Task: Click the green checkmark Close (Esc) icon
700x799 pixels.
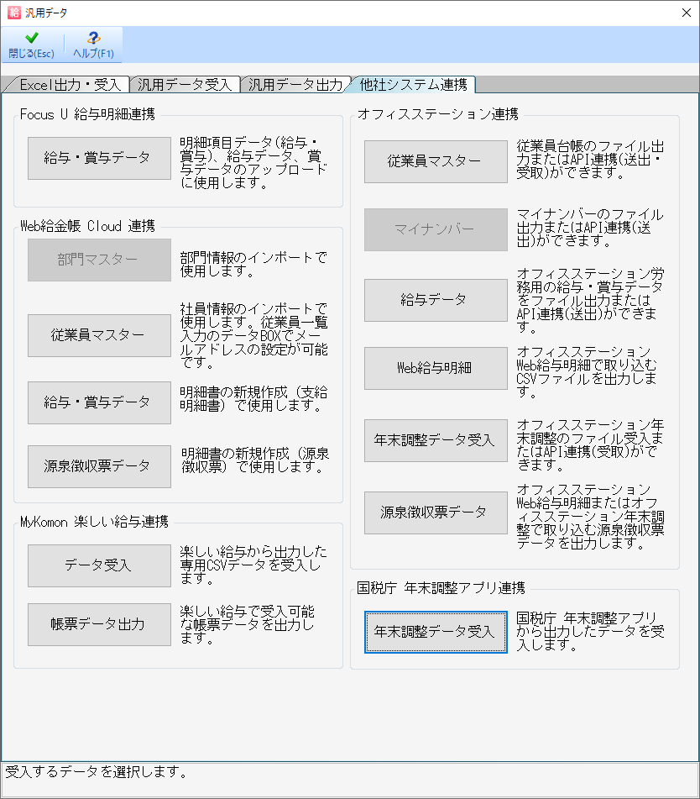Action: click(31, 39)
